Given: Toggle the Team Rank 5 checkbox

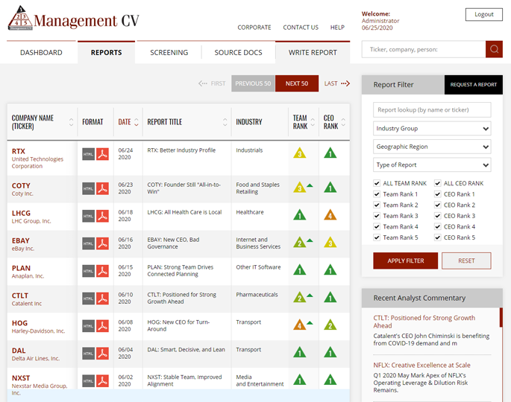Looking at the screenshot, I should point(377,237).
